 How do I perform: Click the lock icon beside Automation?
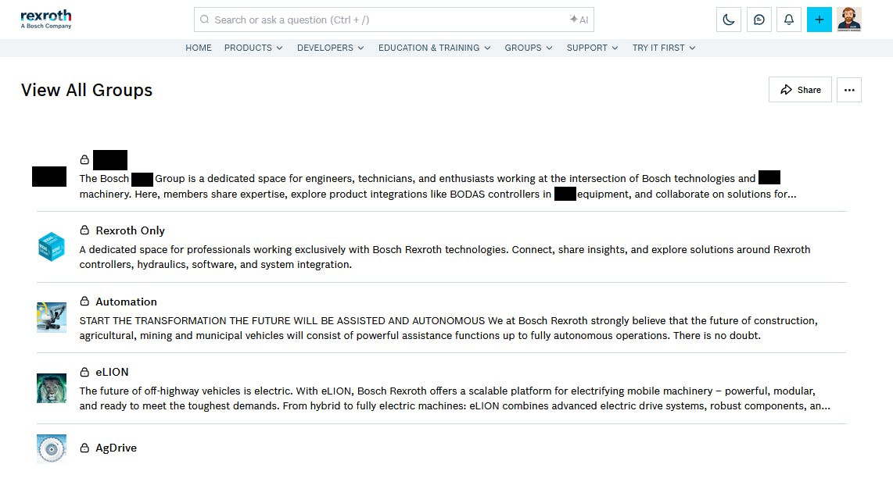pyautogui.click(x=85, y=301)
